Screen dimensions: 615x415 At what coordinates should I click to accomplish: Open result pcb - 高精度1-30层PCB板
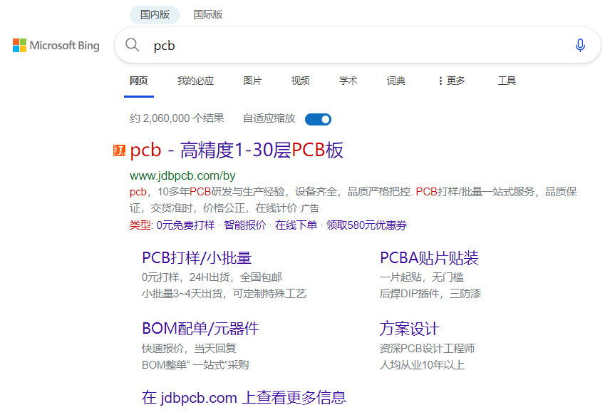pos(237,150)
